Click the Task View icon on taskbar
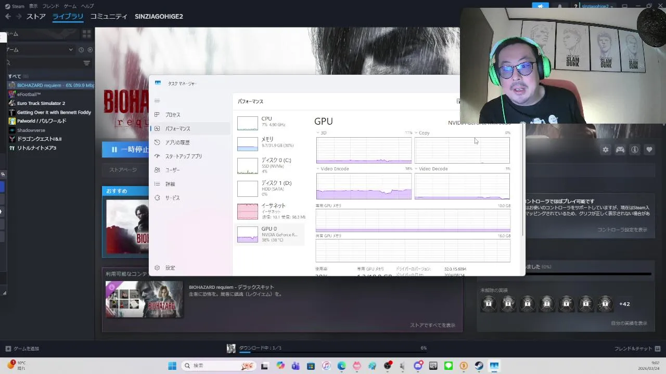Viewport: 666px width, 374px height. pyautogui.click(x=264, y=366)
